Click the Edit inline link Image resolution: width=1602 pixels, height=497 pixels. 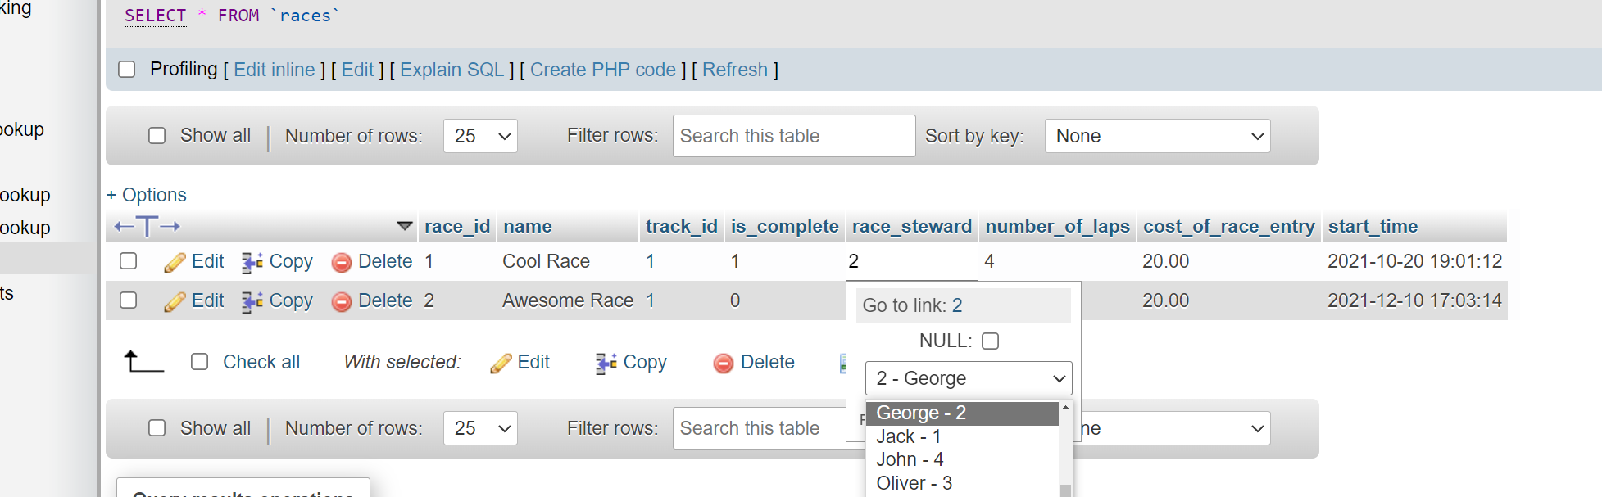click(x=275, y=70)
